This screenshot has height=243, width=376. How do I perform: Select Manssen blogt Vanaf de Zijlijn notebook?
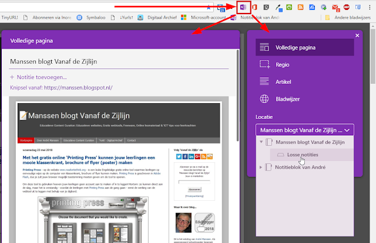pos(310,142)
